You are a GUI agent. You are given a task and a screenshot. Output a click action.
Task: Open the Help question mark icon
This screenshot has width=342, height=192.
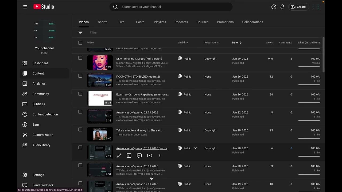click(x=274, y=7)
